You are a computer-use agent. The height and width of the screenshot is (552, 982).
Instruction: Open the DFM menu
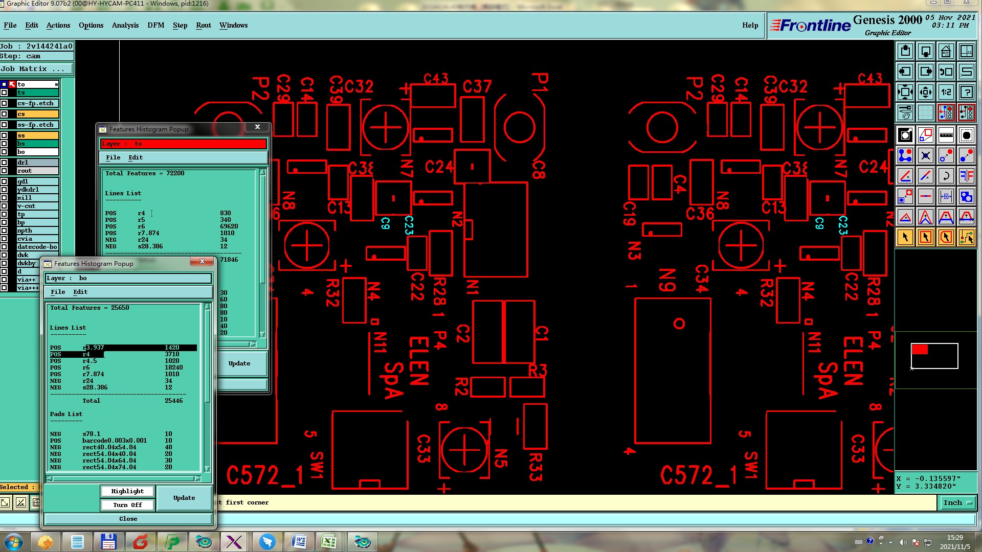pos(155,25)
